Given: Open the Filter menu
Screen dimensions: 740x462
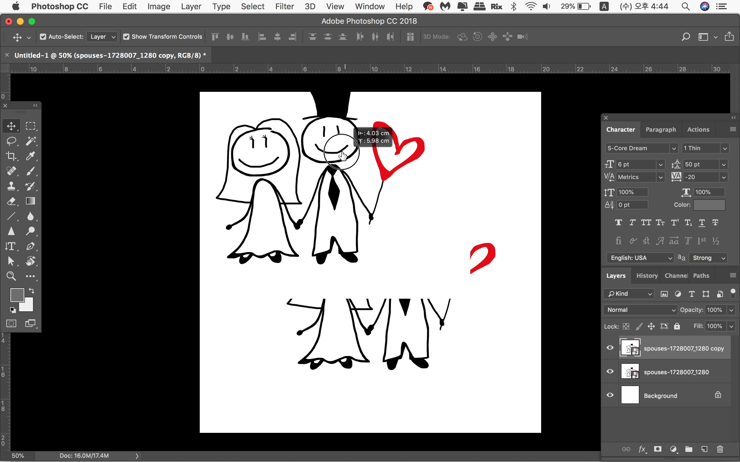Looking at the screenshot, I should [x=284, y=6].
